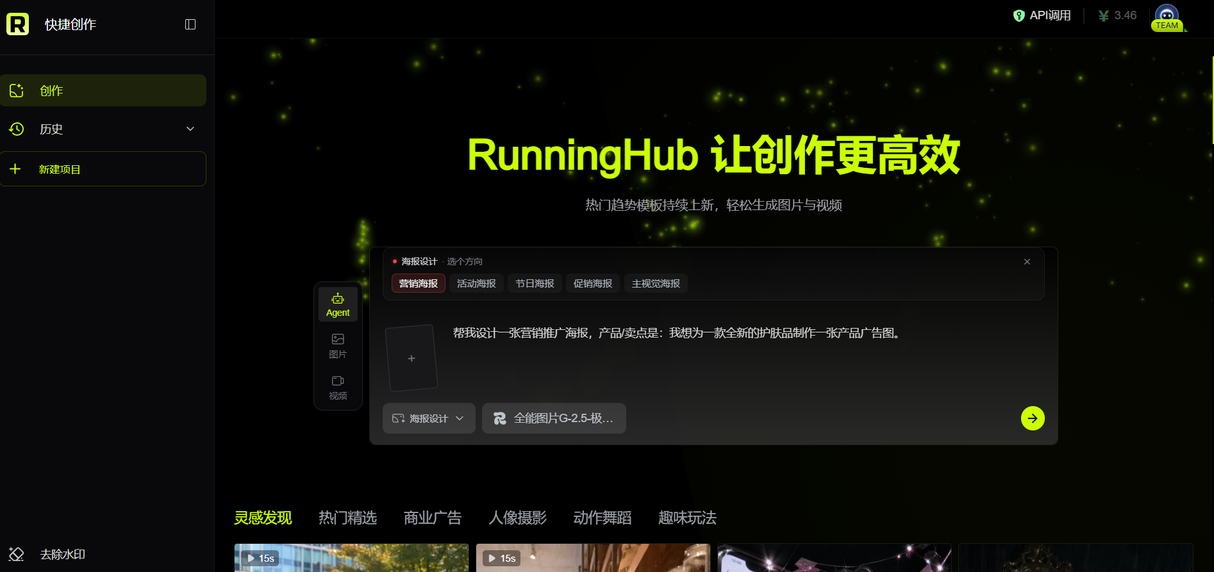Image resolution: width=1214 pixels, height=572 pixels.
Task: Switch to the 人像摄影 tab
Action: coord(517,518)
